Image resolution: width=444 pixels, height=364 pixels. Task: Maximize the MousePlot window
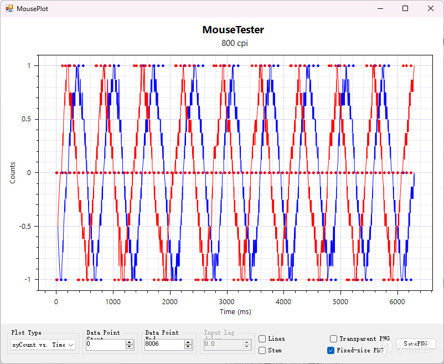(405, 8)
